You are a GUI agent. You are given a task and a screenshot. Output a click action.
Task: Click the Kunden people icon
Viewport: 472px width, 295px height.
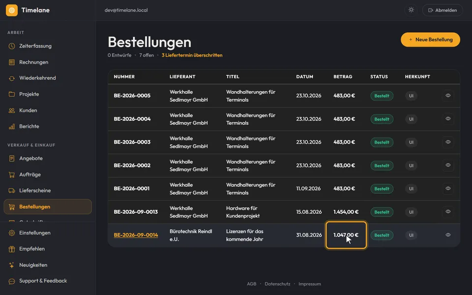(12, 111)
